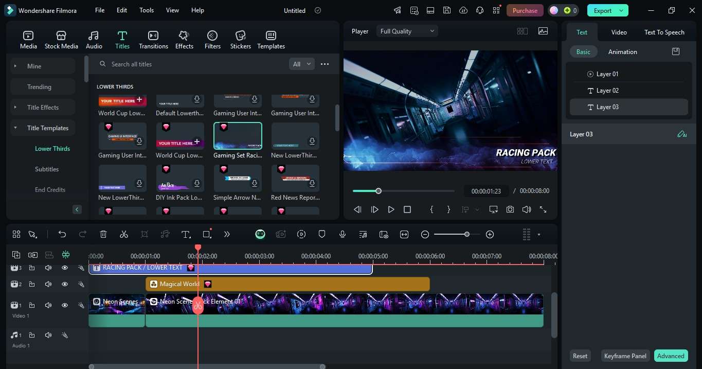
Task: Open the Media tab
Action: [x=28, y=40]
